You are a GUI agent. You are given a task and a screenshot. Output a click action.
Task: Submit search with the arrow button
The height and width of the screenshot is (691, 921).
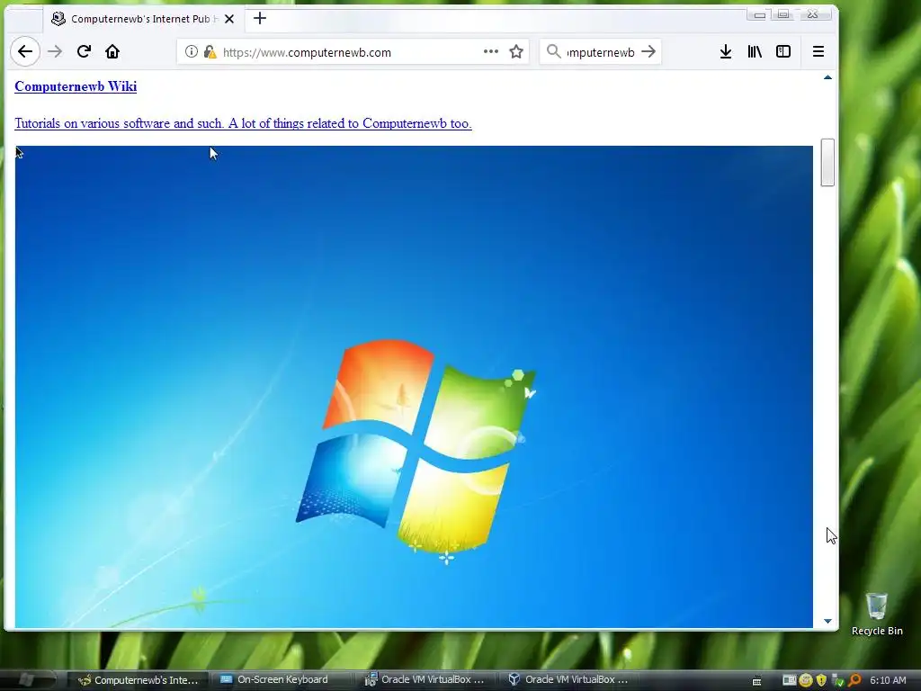tap(648, 51)
